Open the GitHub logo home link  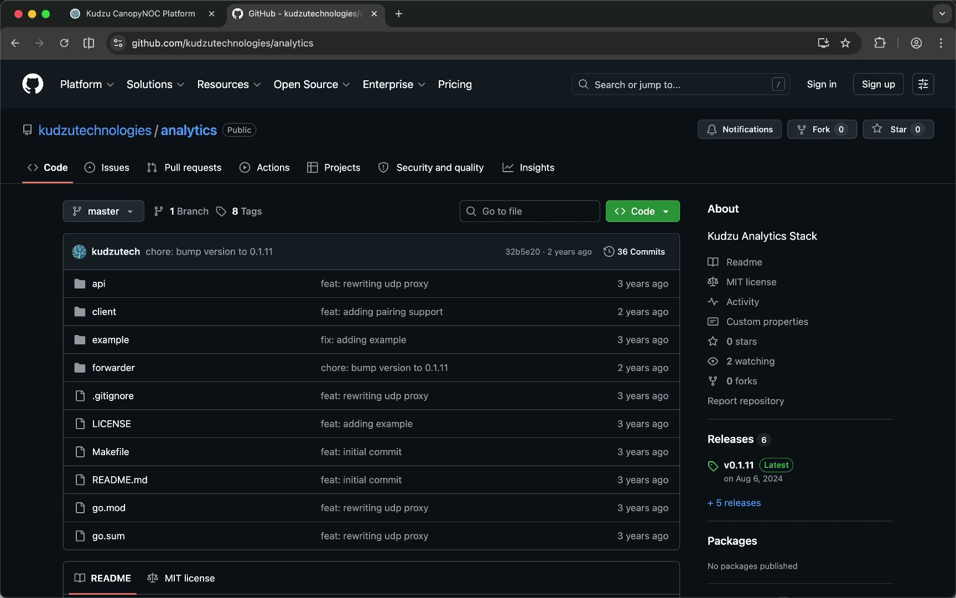point(33,84)
